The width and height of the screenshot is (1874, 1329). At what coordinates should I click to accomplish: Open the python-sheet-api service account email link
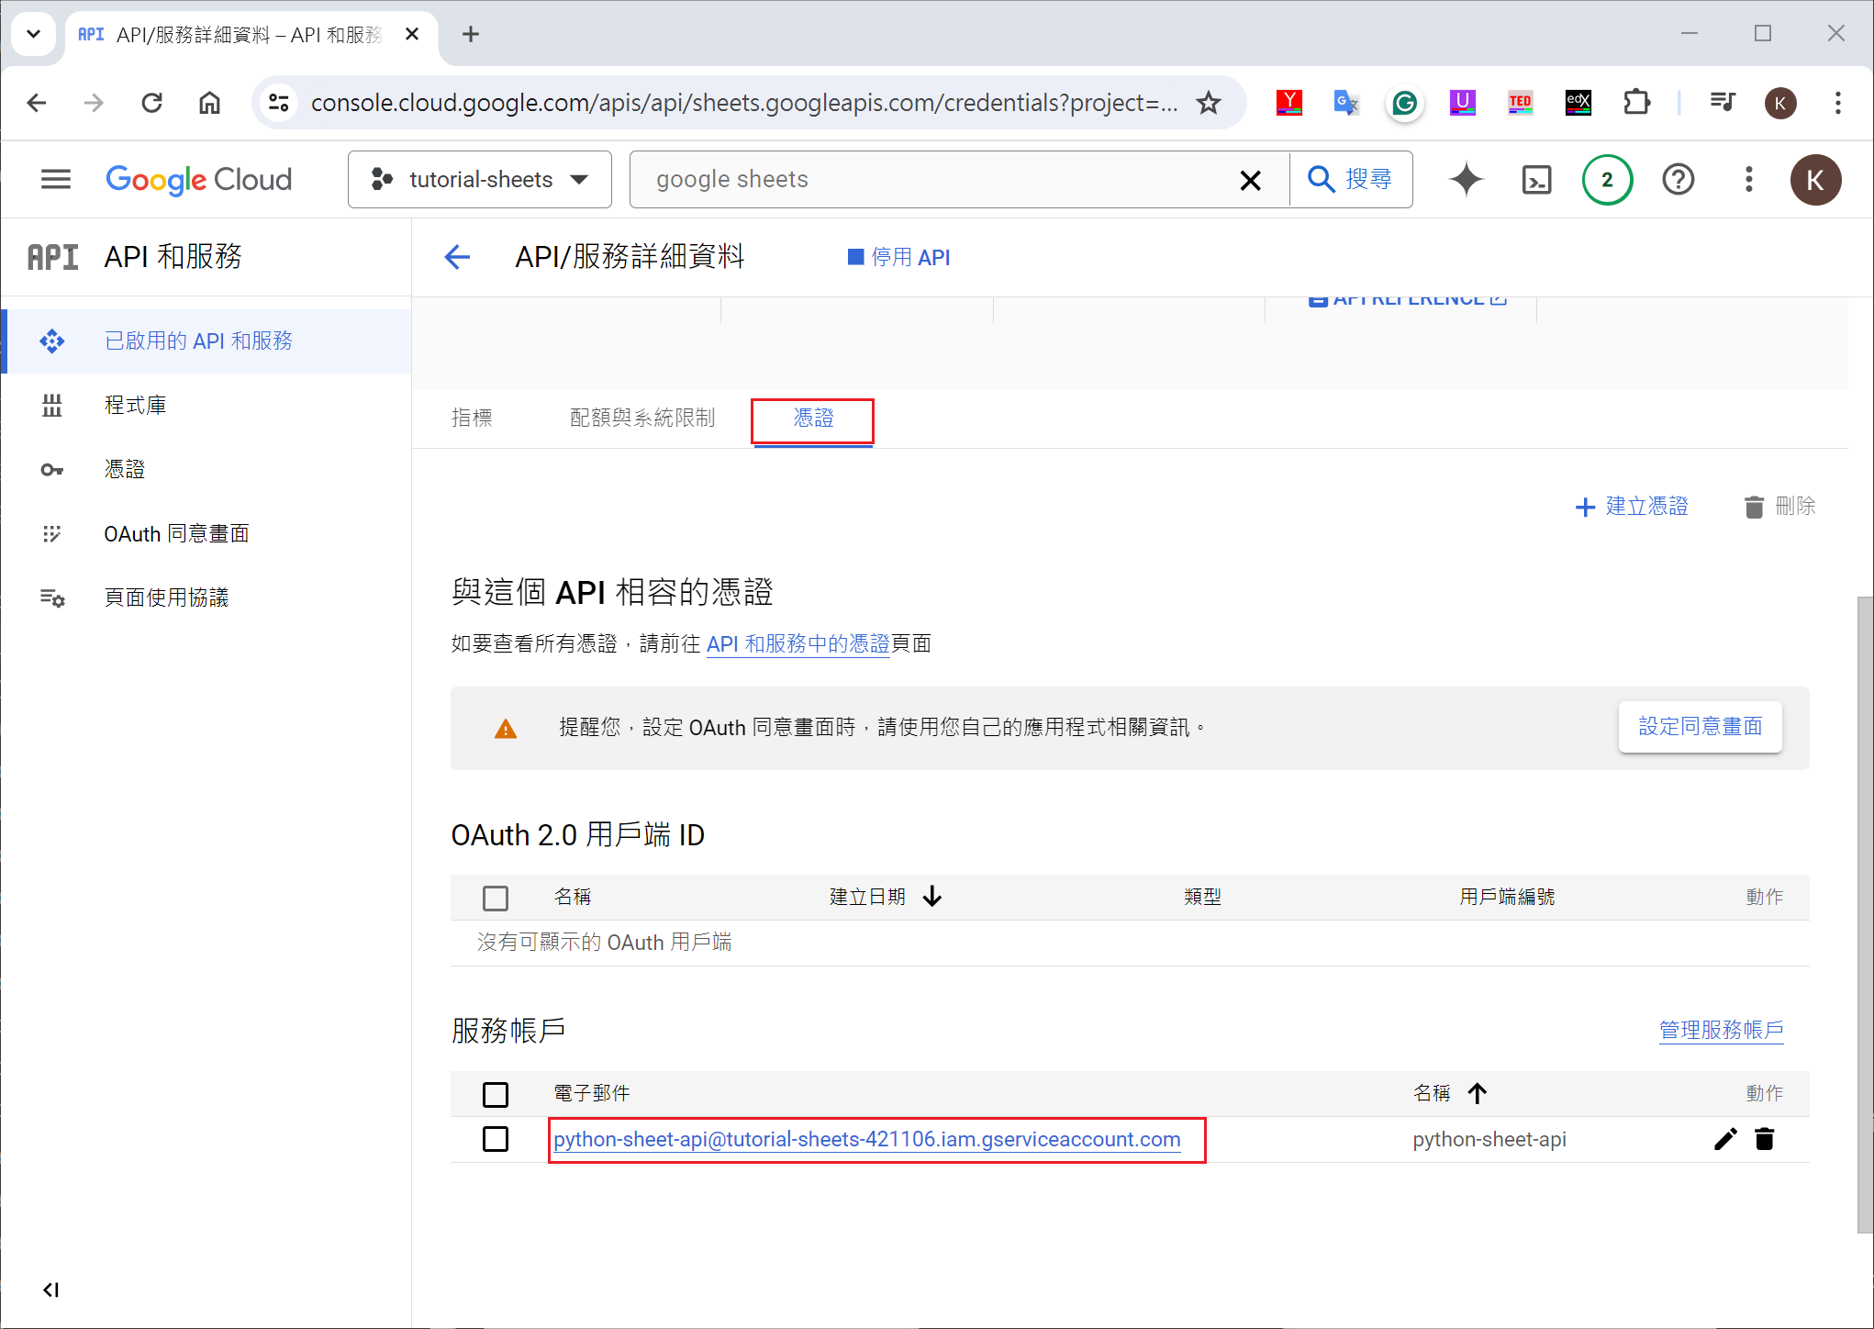point(866,1139)
